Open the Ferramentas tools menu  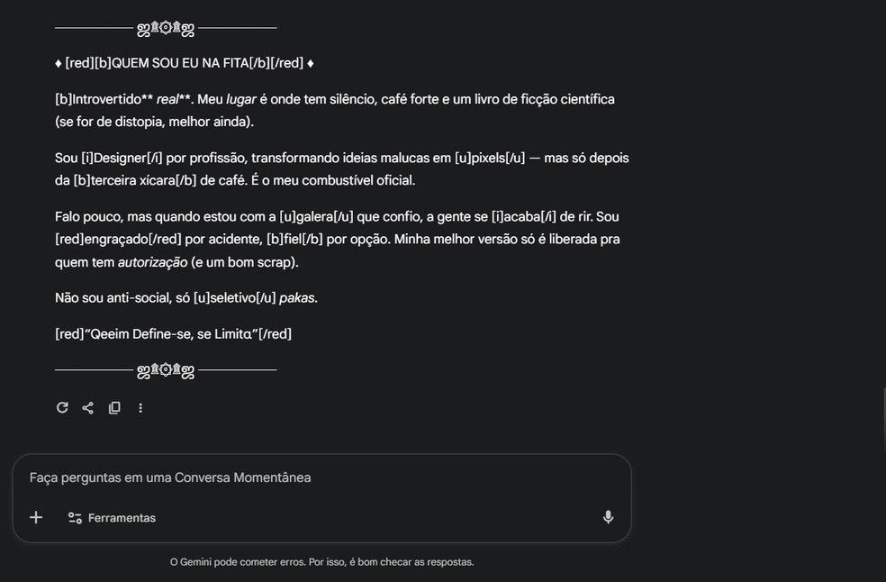[112, 518]
